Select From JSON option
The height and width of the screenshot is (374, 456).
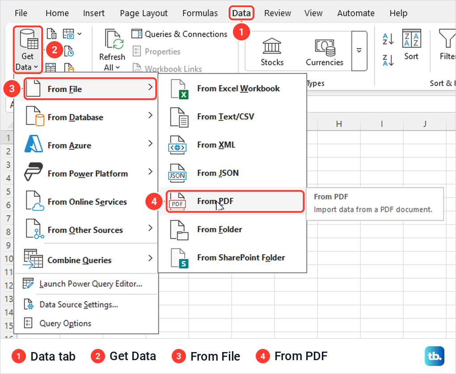232,173
